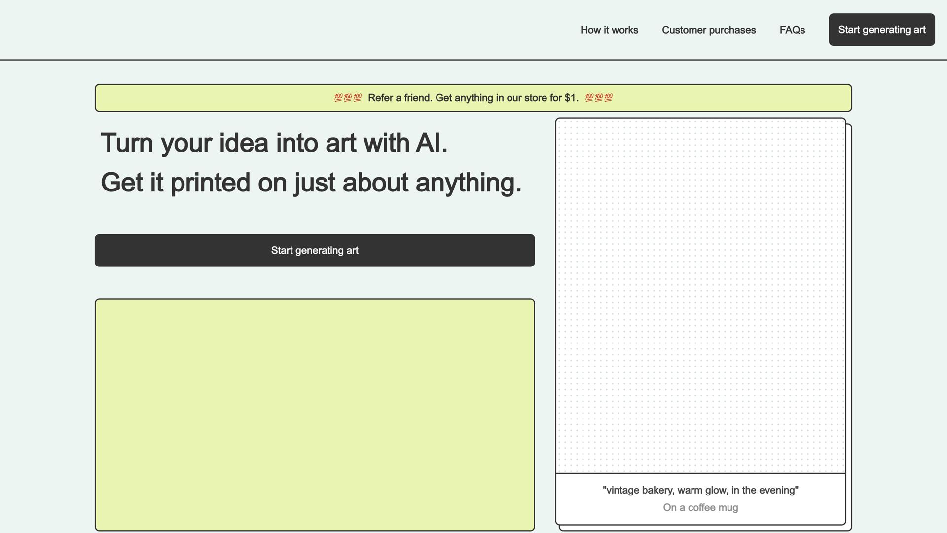This screenshot has height=533, width=947.
Task: Click headline 'Get it printed on just about anything'
Action: coord(311,183)
